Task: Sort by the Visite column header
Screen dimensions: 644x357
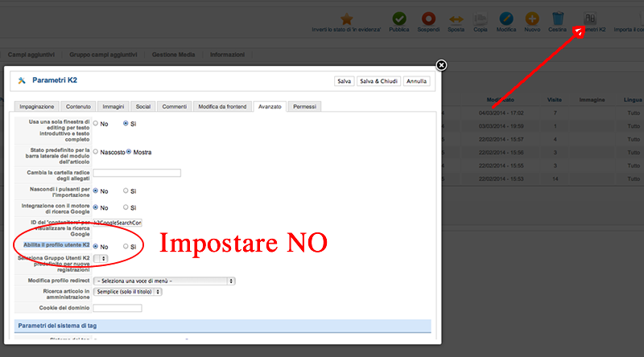Action: pyautogui.click(x=555, y=100)
